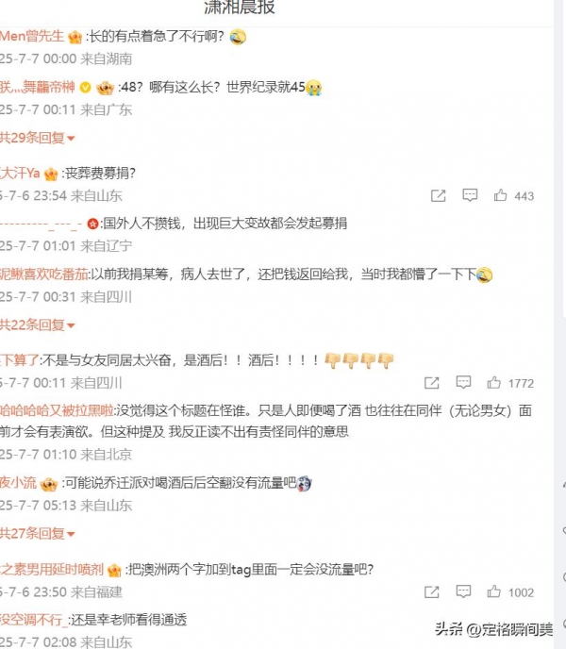The height and width of the screenshot is (649, 566).
Task: Open the 夜小流 user profile
Action: pos(18,483)
